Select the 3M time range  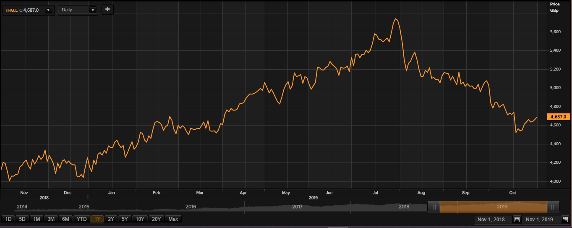(x=51, y=219)
